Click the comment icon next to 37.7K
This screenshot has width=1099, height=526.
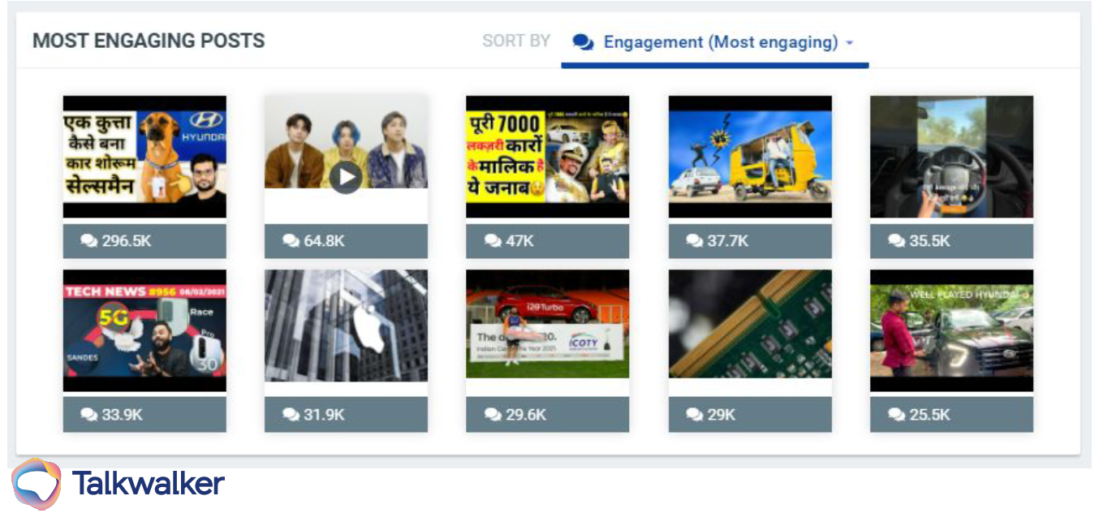pyautogui.click(x=694, y=241)
